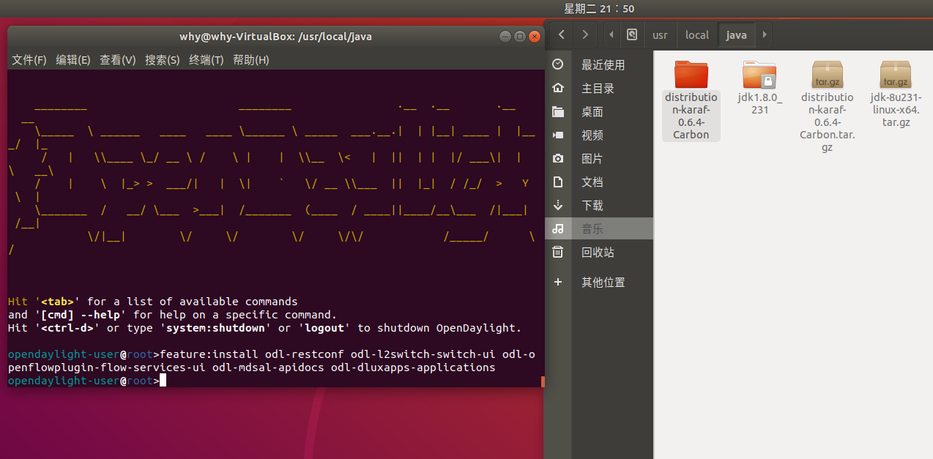Click the terminal prompt cursor line
This screenshot has height=459, width=933.
(x=87, y=381)
